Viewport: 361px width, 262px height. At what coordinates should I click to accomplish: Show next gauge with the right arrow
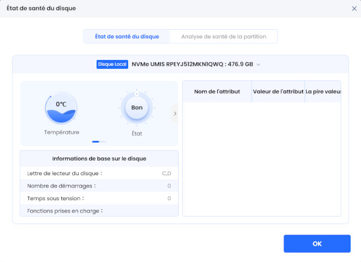pos(174,114)
